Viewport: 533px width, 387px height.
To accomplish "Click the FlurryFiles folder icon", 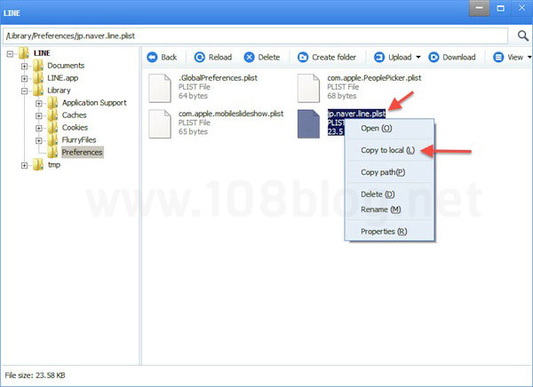I will point(52,140).
